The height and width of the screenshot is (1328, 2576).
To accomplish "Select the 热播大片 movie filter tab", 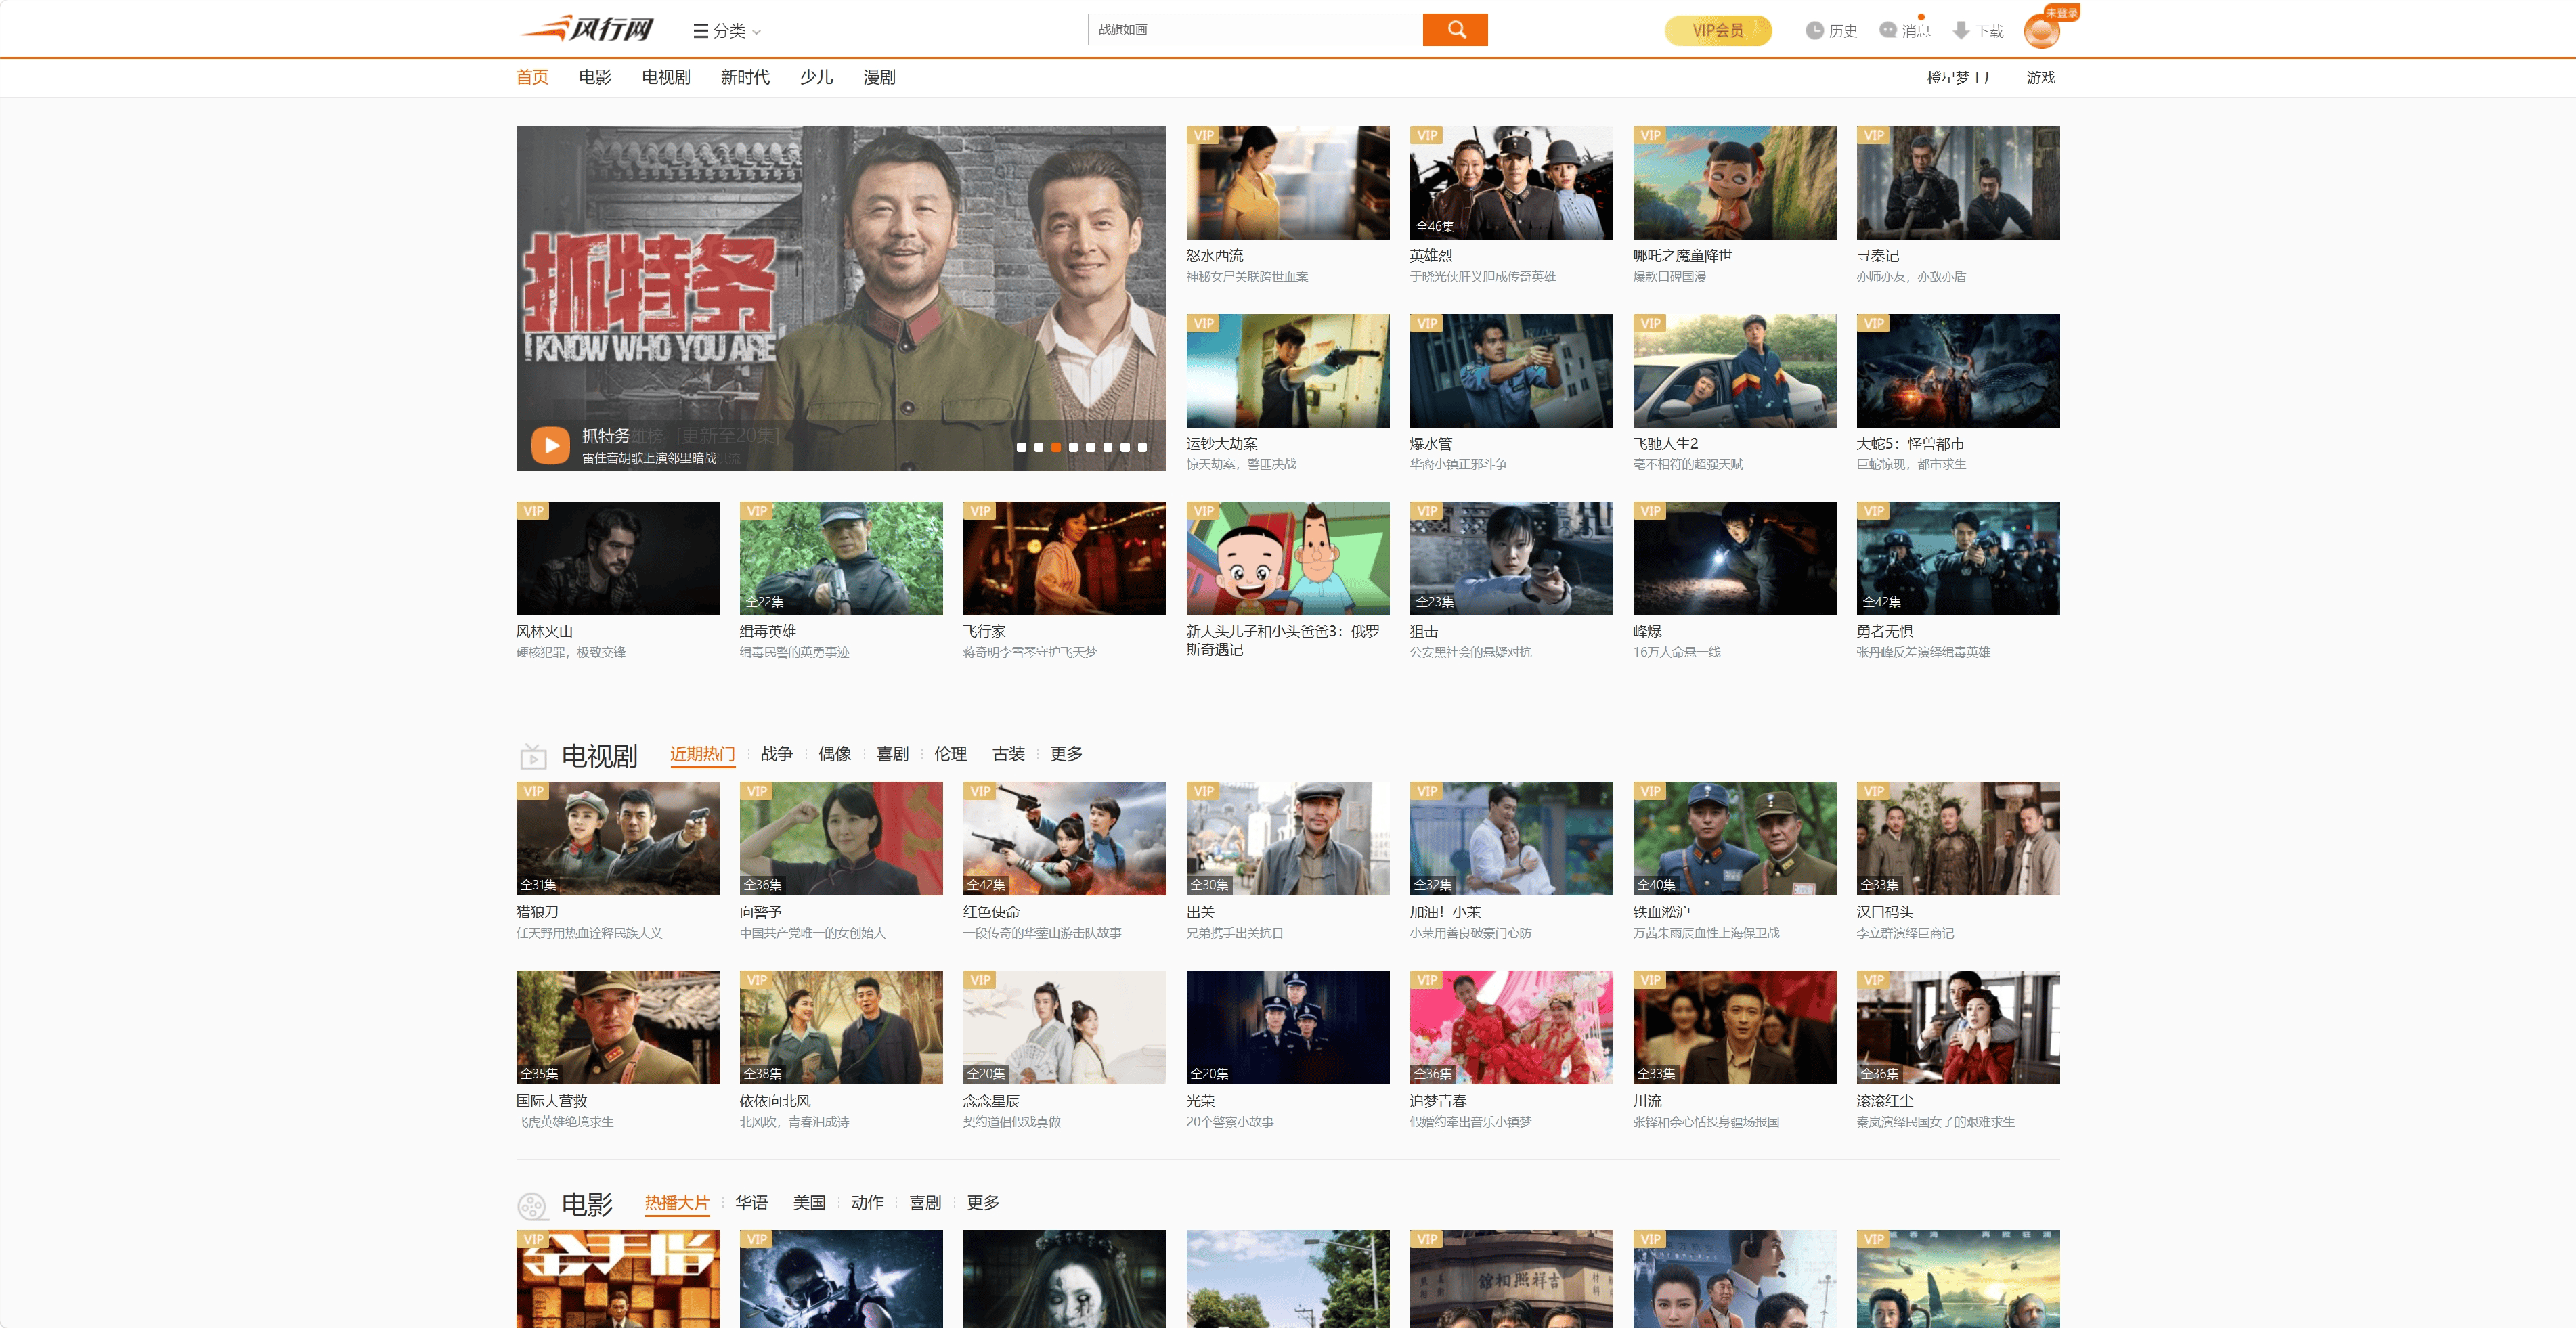I will click(677, 1203).
